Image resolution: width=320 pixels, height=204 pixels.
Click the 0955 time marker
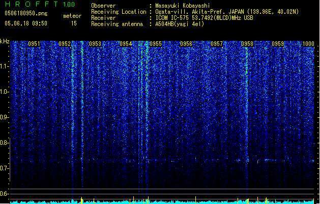click(x=156, y=44)
